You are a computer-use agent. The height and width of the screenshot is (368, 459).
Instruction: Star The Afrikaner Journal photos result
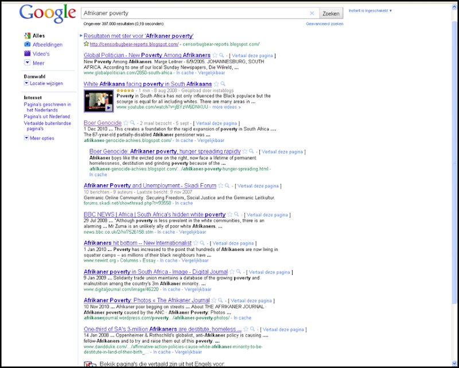point(214,300)
